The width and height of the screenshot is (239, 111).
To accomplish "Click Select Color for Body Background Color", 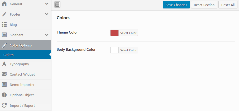I will pos(128,50).
